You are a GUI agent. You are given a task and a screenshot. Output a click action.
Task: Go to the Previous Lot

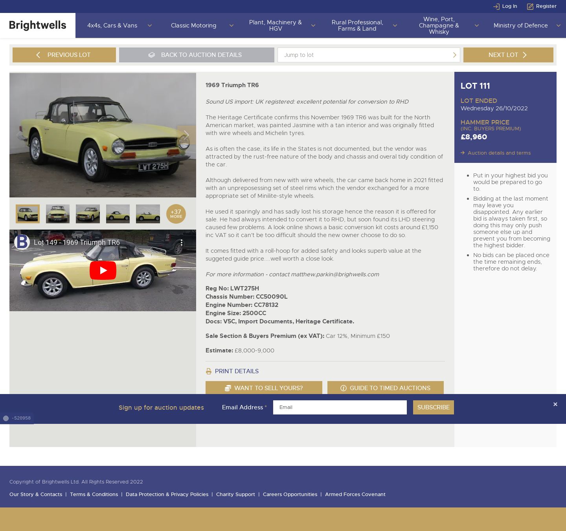pos(64,55)
